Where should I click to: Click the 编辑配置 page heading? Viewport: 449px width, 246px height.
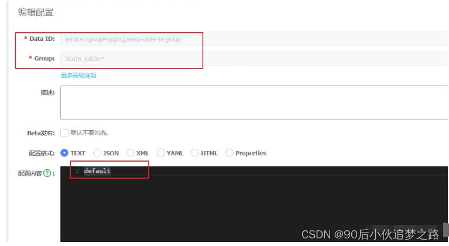(x=36, y=12)
